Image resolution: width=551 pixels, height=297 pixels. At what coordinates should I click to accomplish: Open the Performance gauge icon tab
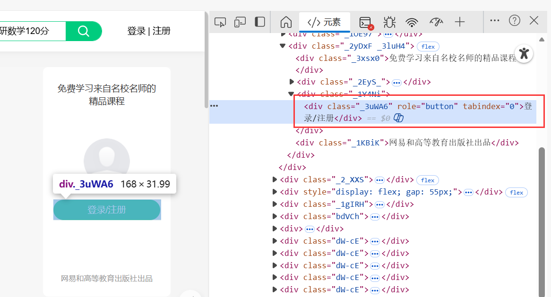(x=436, y=22)
